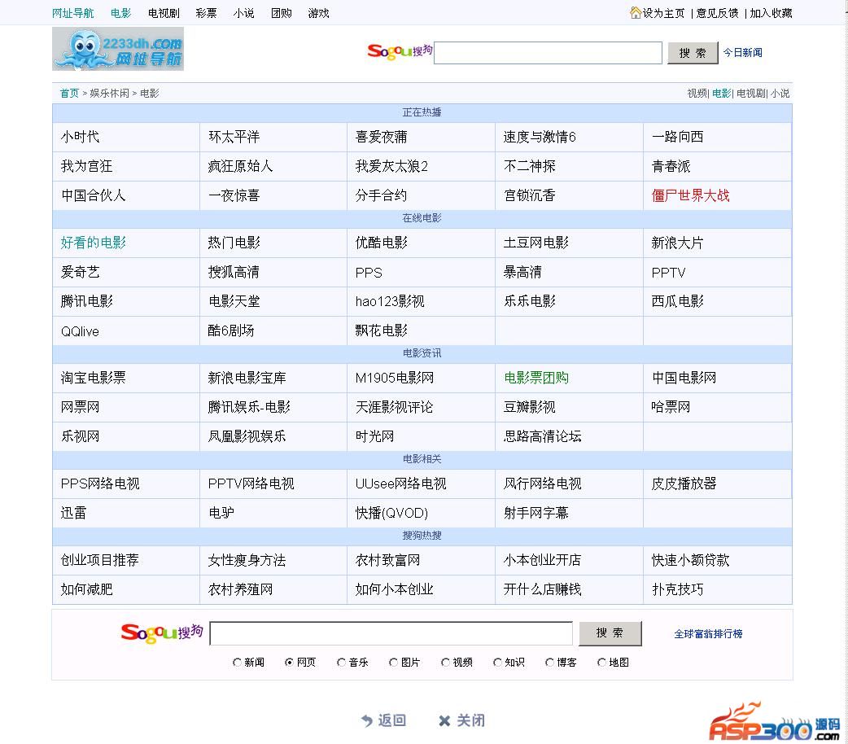This screenshot has height=744, width=848.
Task: Click 意见反馈 link
Action: pyautogui.click(x=717, y=13)
